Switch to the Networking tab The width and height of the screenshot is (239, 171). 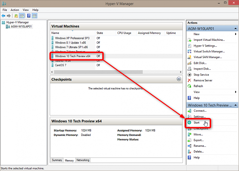tap(83, 160)
